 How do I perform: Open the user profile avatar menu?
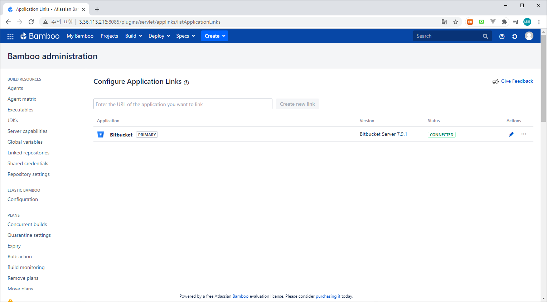(x=529, y=36)
